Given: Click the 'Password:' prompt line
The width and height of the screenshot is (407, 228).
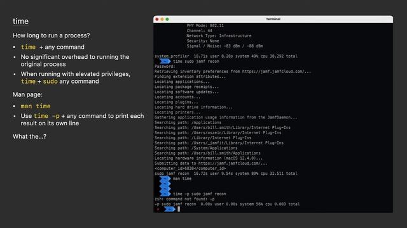Looking at the screenshot, I should coord(165,66).
